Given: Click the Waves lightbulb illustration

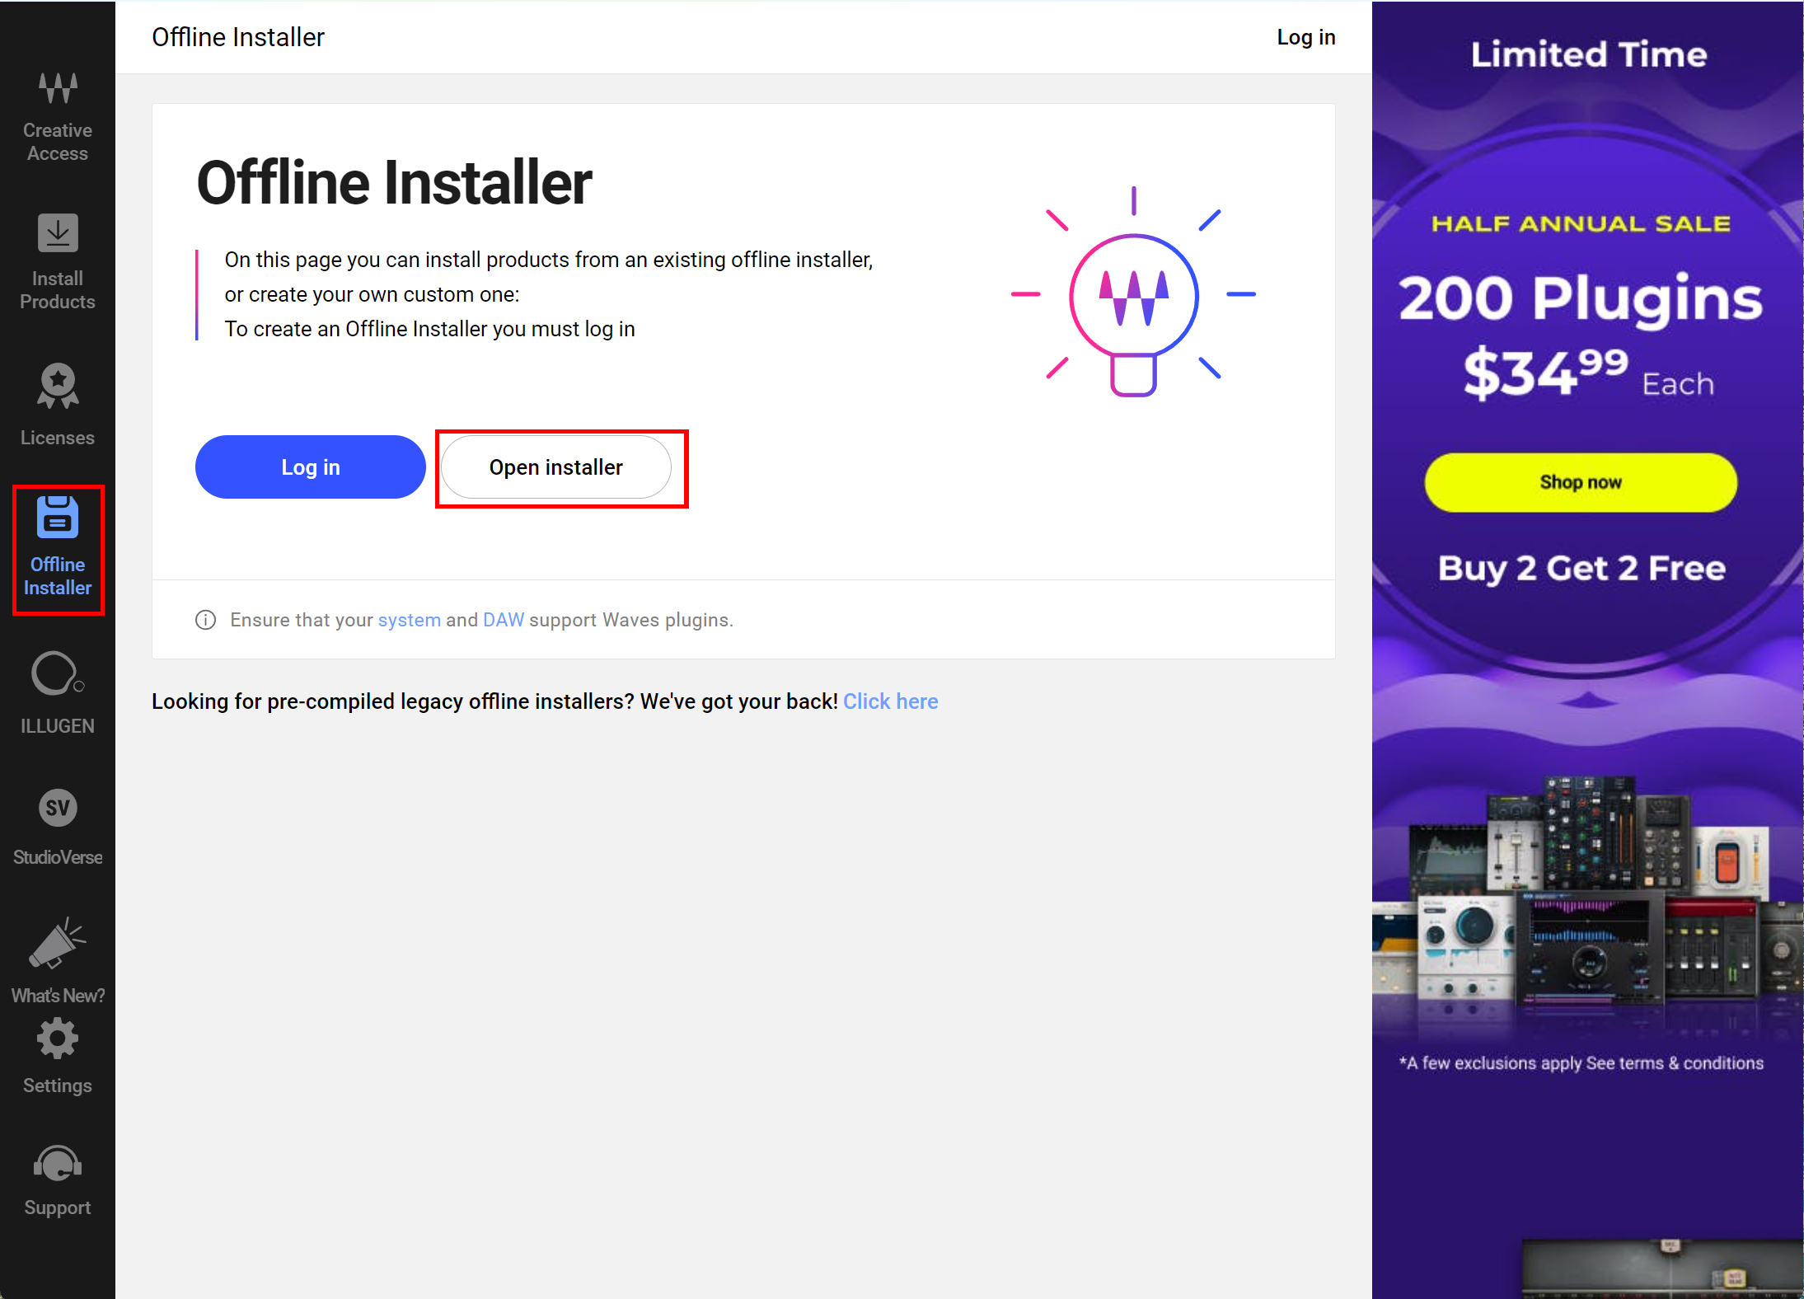Looking at the screenshot, I should point(1133,293).
